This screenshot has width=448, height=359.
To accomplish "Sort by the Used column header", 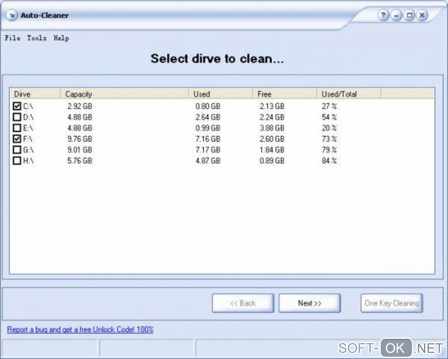I will [x=221, y=94].
